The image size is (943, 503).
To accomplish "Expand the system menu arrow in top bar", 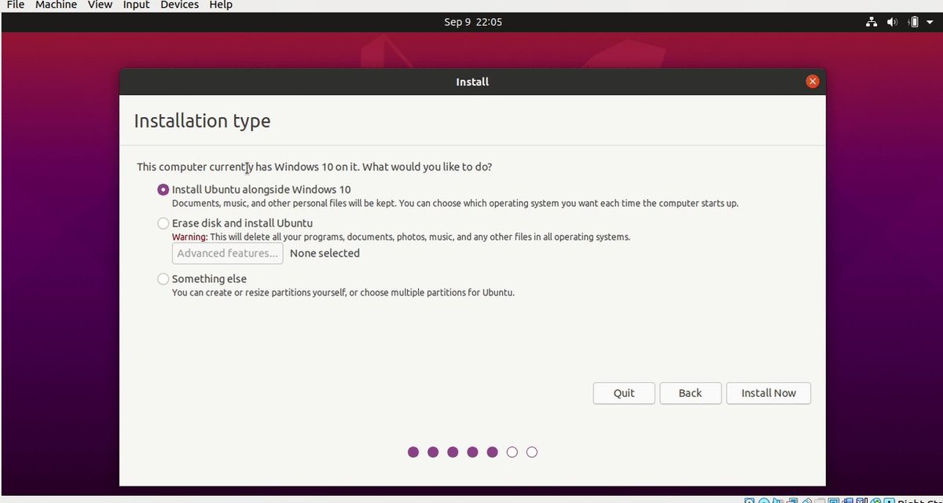I will coord(930,22).
